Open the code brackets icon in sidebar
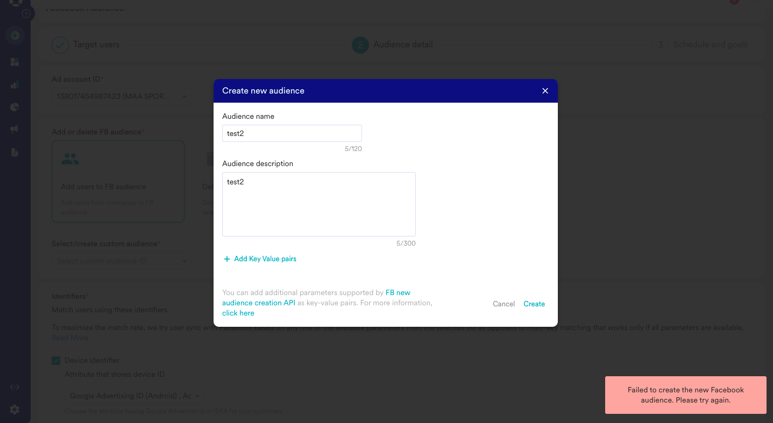The width and height of the screenshot is (773, 423). point(15,387)
